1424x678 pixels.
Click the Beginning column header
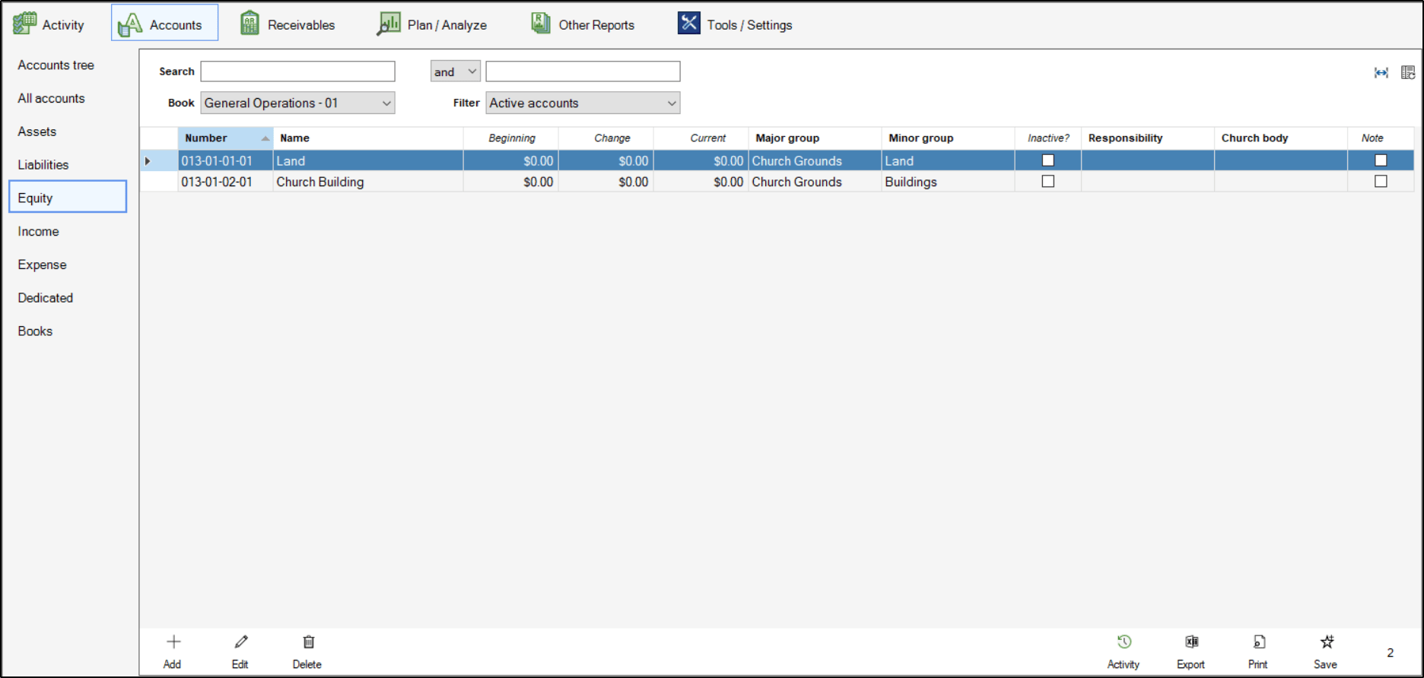[511, 138]
